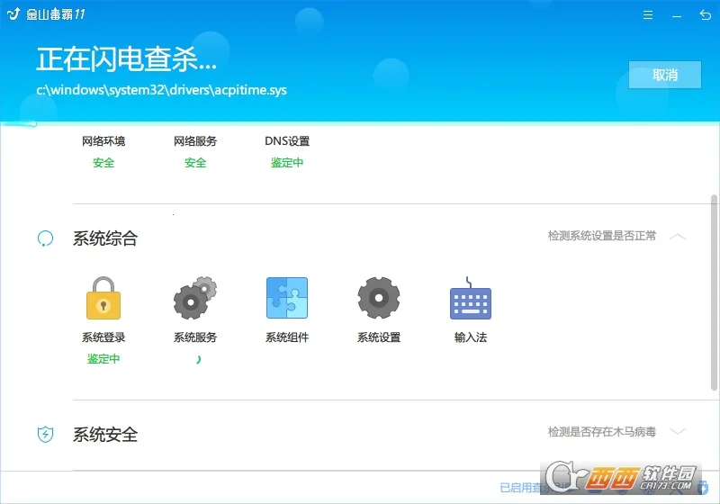Click the scanned file path acpitime.sys
Screen dimensions: 720x504
(x=162, y=90)
